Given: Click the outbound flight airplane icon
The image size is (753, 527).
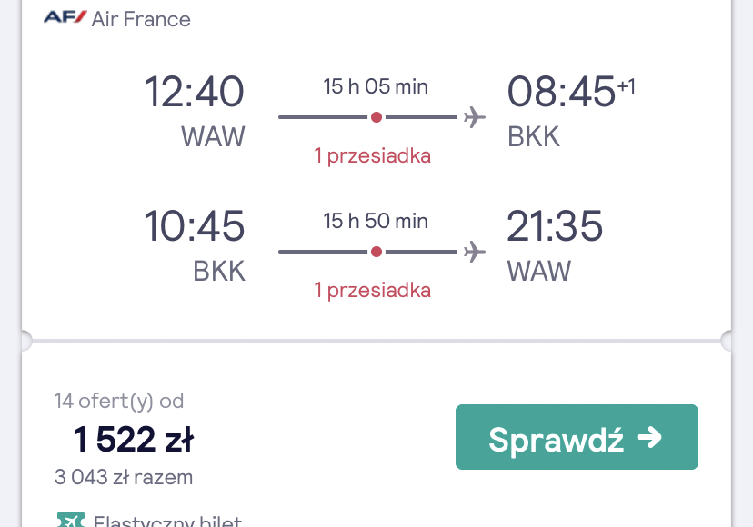Looking at the screenshot, I should pos(474,117).
